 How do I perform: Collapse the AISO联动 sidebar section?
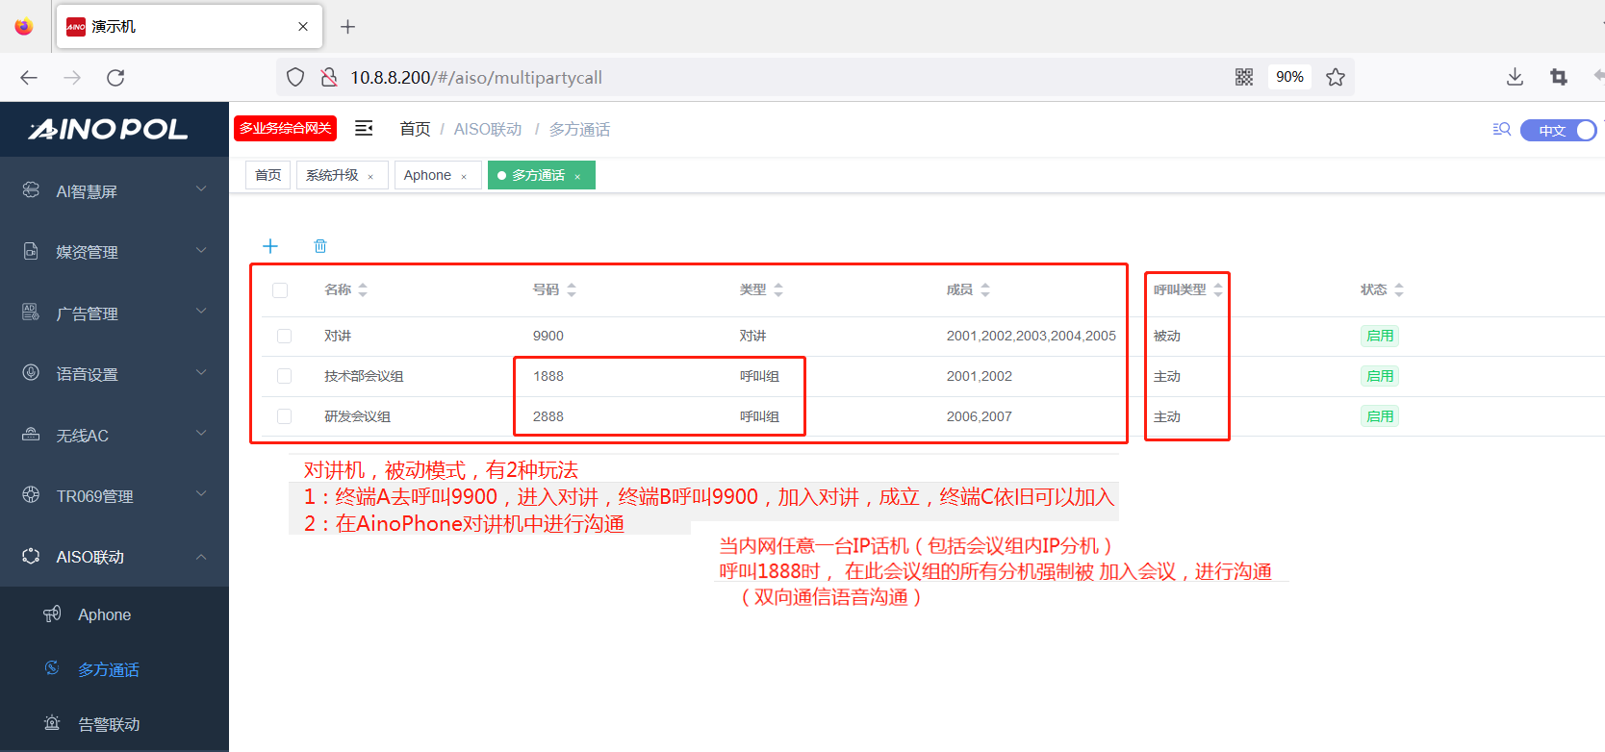(115, 557)
